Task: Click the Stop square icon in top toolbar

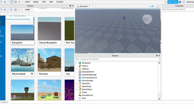Action: point(15,2)
